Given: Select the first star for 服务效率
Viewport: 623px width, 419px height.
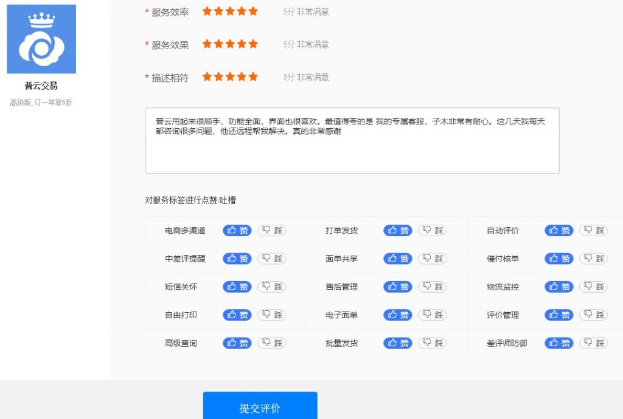Looking at the screenshot, I should pos(207,11).
